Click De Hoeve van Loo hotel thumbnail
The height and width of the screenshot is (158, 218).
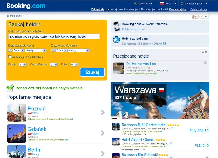pos(119,68)
